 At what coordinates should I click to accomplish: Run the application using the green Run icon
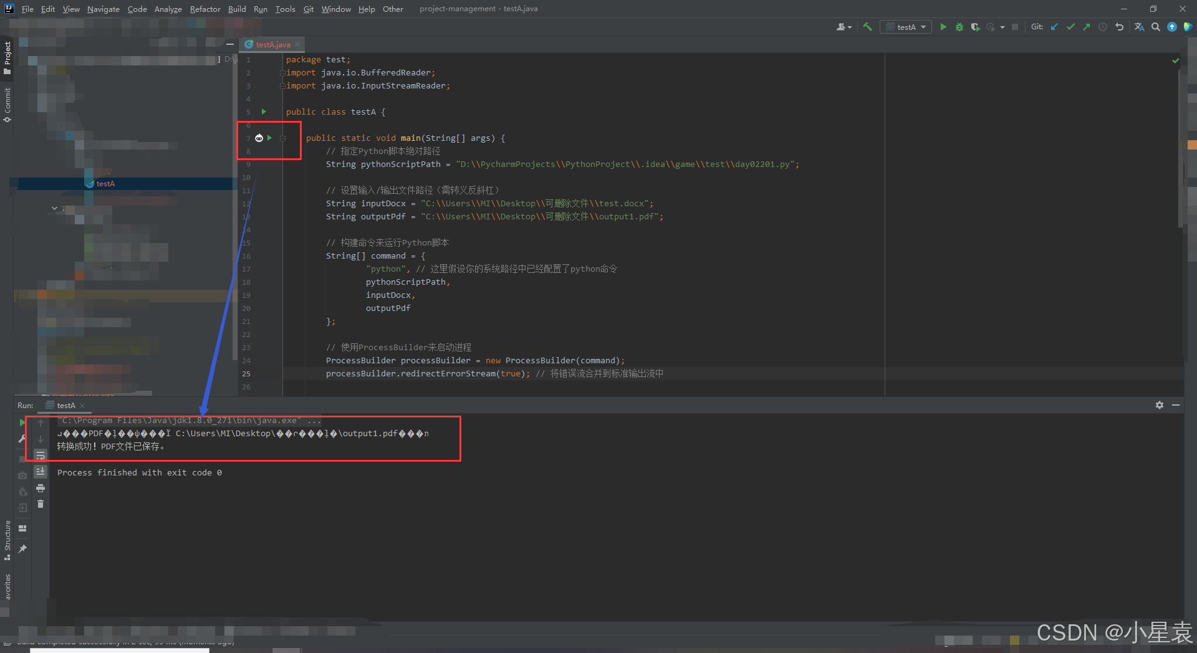(943, 27)
